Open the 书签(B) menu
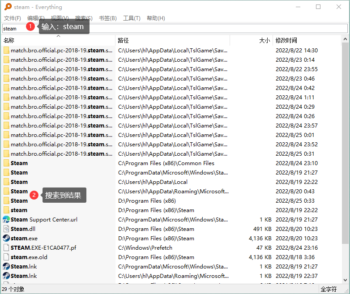The height and width of the screenshot is (294, 350). (108, 18)
